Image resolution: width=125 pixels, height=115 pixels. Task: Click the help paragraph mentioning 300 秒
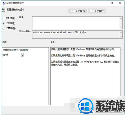85,63
